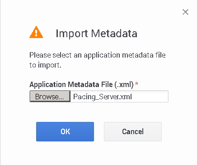Accept the Pacing_Server.xml selection with OK
This screenshot has width=197, height=165.
click(65, 131)
